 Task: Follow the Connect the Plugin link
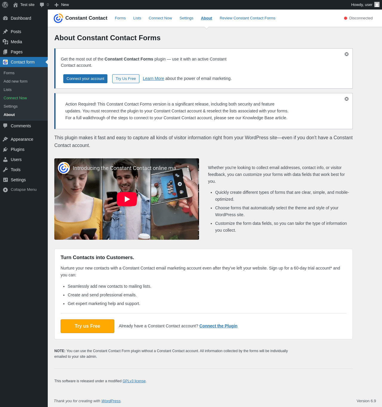coord(218,326)
